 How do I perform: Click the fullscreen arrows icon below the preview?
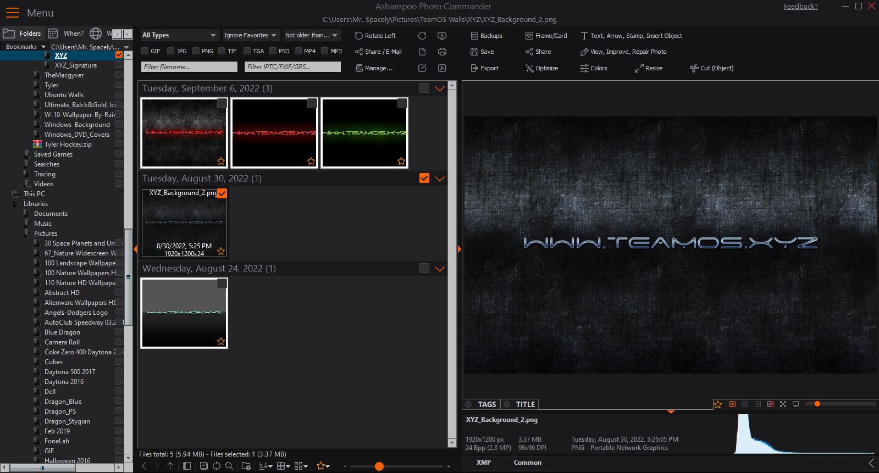tap(783, 404)
